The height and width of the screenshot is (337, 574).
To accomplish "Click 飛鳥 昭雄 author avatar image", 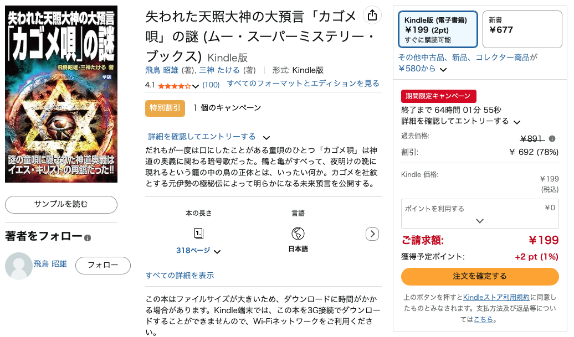I will [18, 266].
